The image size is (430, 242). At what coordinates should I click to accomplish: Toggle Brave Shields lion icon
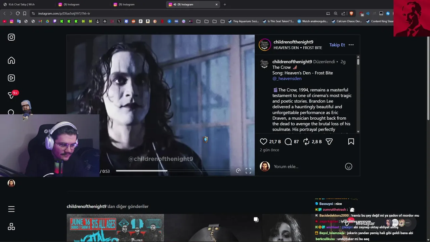point(351,13)
